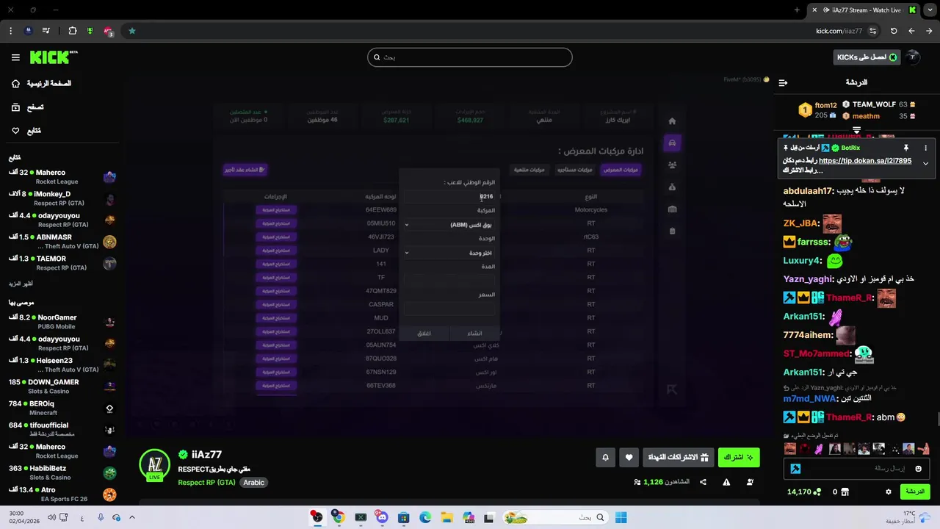940x529 pixels.
Task: Click the bookmark star icon in toolbar
Action: [132, 31]
